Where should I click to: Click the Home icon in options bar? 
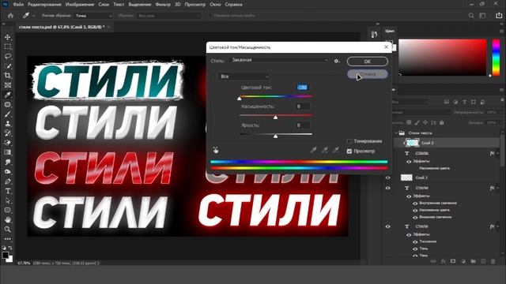click(x=10, y=16)
